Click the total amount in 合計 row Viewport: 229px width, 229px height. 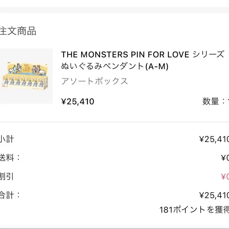point(214,195)
